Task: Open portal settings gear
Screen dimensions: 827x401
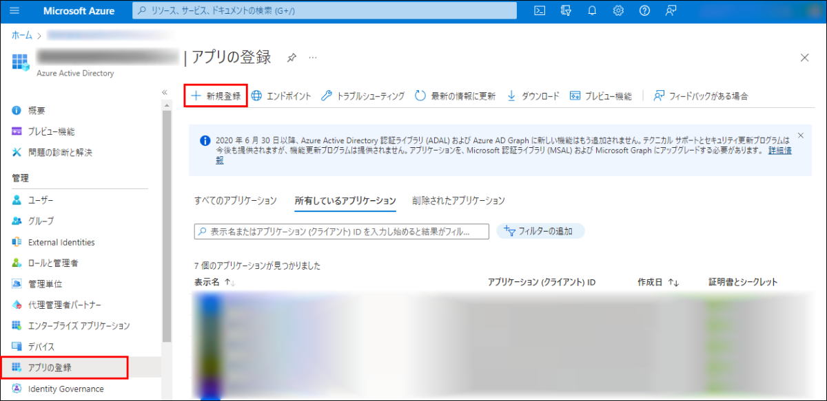Action: (x=618, y=10)
